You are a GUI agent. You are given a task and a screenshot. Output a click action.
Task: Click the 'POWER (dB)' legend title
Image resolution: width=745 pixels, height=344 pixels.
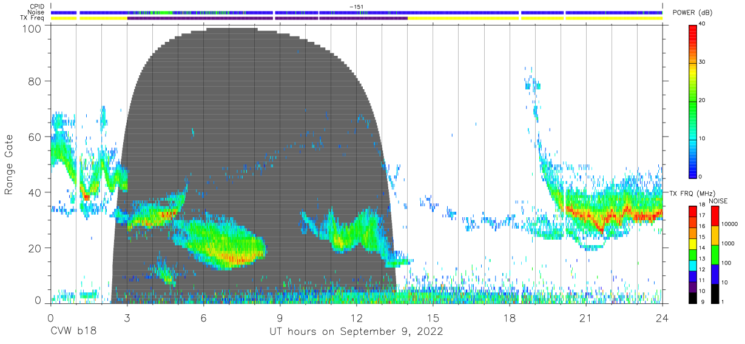point(693,13)
